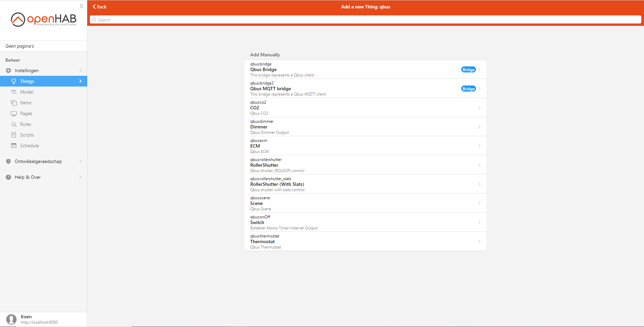The height and width of the screenshot is (327, 644).
Task: Click the search magnifier icon
Action: coord(94,20)
